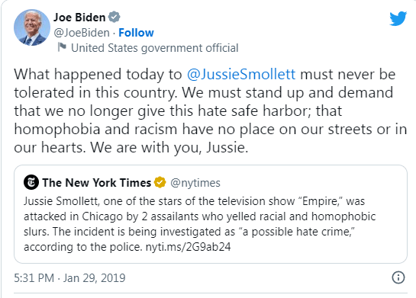Viewport: 416px width, 298px height.
Task: Click the main tweet body text
Action: click(x=211, y=111)
